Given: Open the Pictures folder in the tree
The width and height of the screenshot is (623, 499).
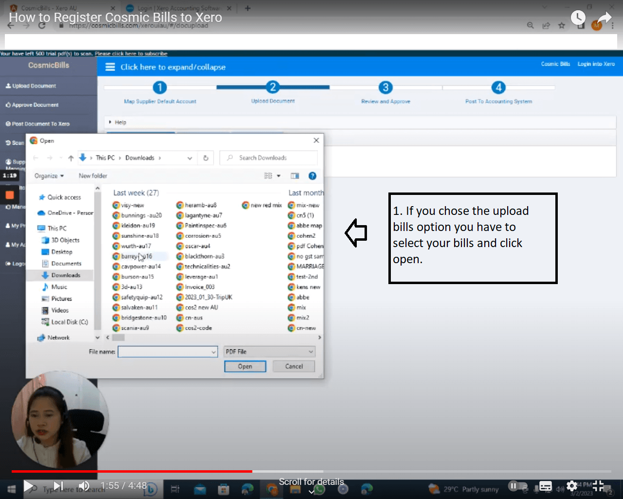Looking at the screenshot, I should pyautogui.click(x=57, y=299).
